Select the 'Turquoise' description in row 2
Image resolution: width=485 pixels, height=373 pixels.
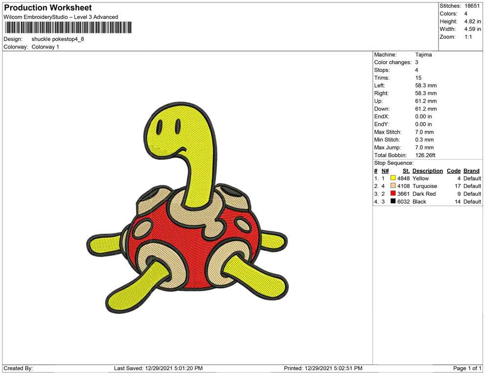(425, 186)
